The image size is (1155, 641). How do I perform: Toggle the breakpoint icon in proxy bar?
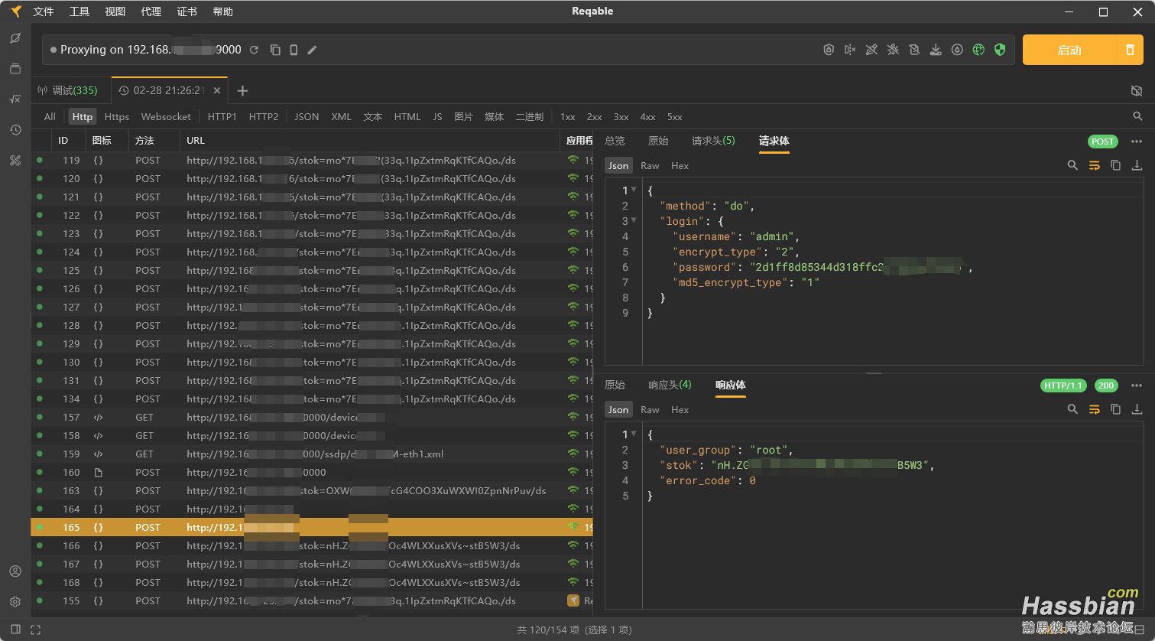[850, 50]
